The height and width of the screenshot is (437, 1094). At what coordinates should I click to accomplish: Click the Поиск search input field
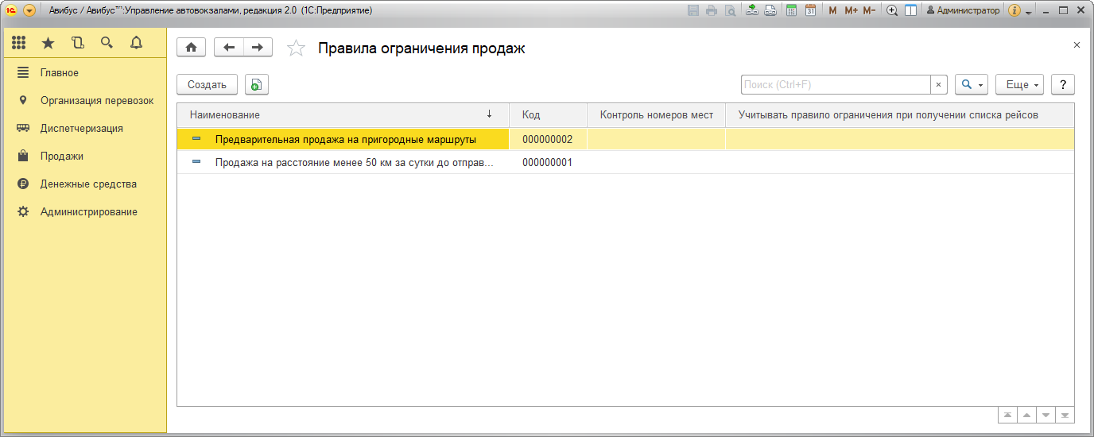(835, 85)
